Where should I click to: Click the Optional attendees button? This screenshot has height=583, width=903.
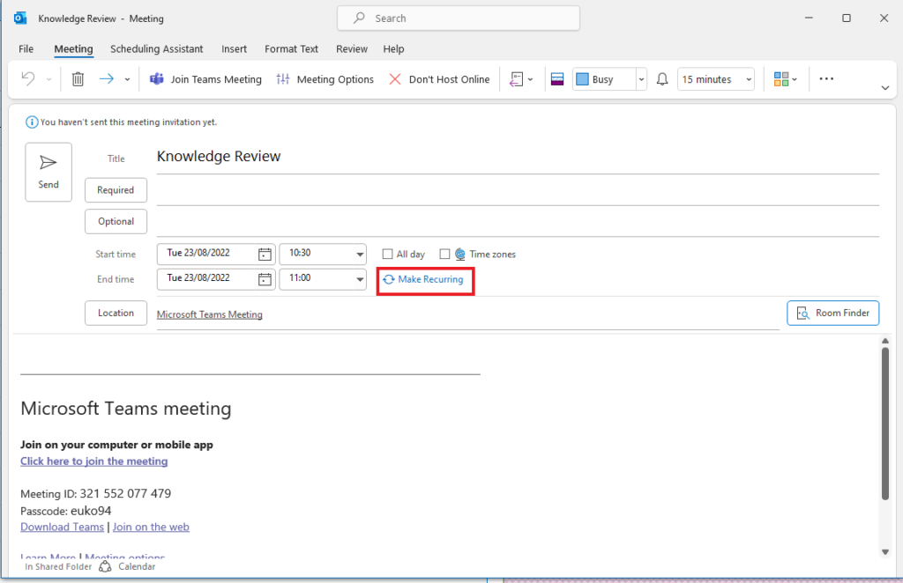click(116, 221)
